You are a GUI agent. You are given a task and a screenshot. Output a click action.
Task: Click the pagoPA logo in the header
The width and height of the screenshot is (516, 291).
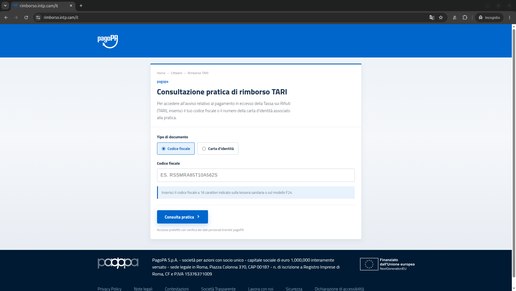[x=107, y=41]
